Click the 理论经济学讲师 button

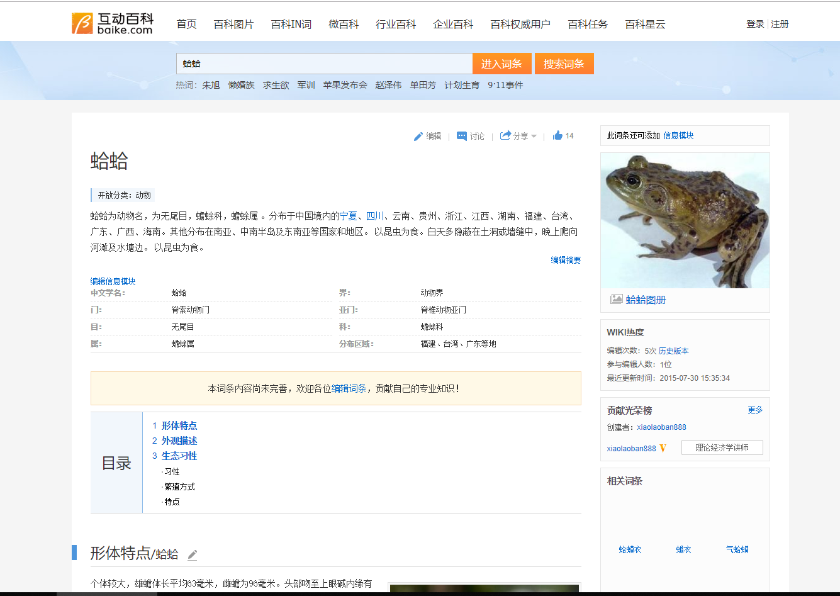coord(722,447)
